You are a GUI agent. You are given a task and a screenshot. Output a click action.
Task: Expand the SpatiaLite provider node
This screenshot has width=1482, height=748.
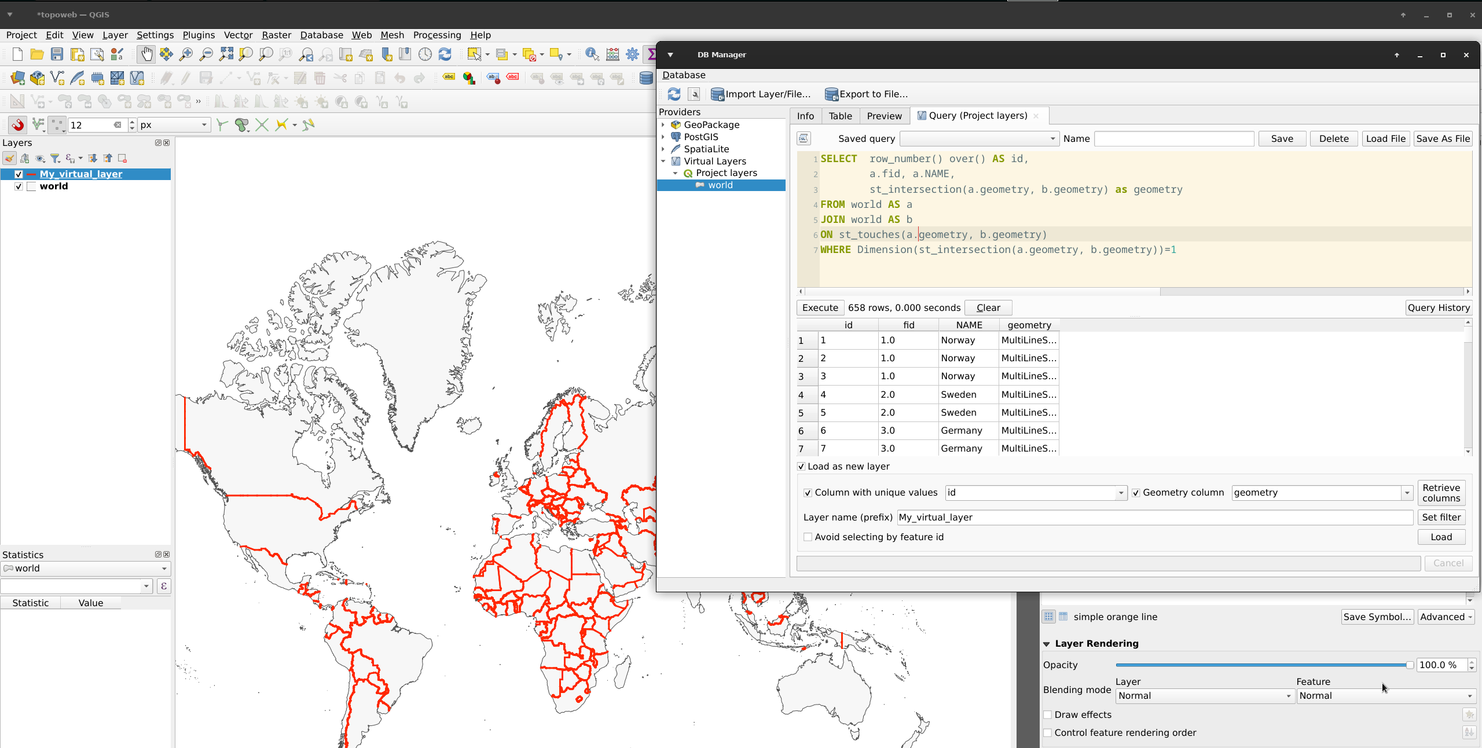click(x=663, y=149)
